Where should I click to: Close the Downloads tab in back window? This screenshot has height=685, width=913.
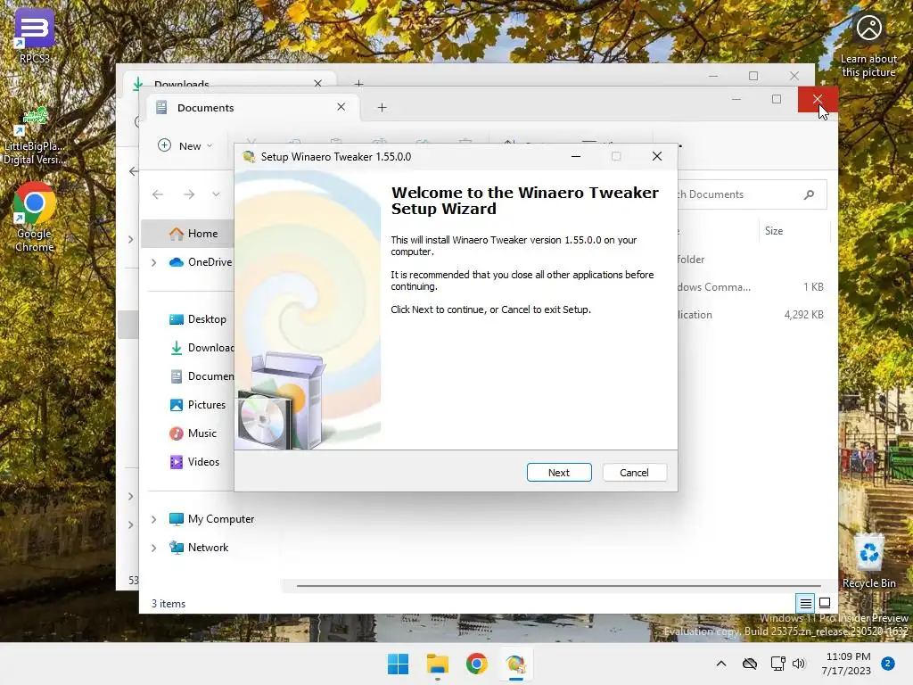pyautogui.click(x=318, y=83)
